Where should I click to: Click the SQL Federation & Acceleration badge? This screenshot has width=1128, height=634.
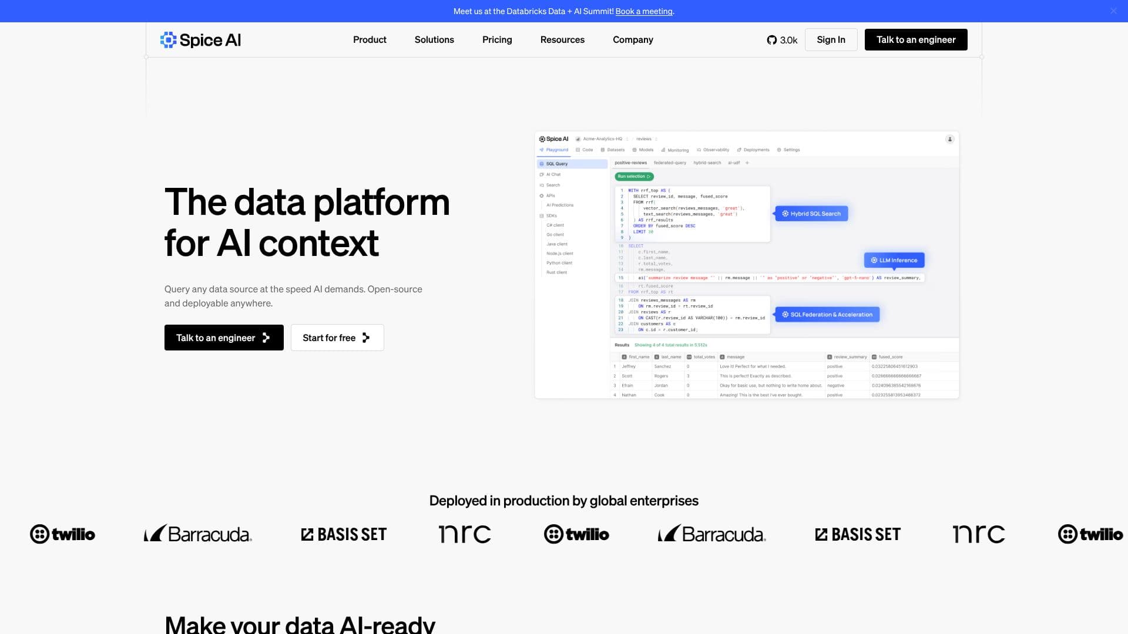pos(827,315)
